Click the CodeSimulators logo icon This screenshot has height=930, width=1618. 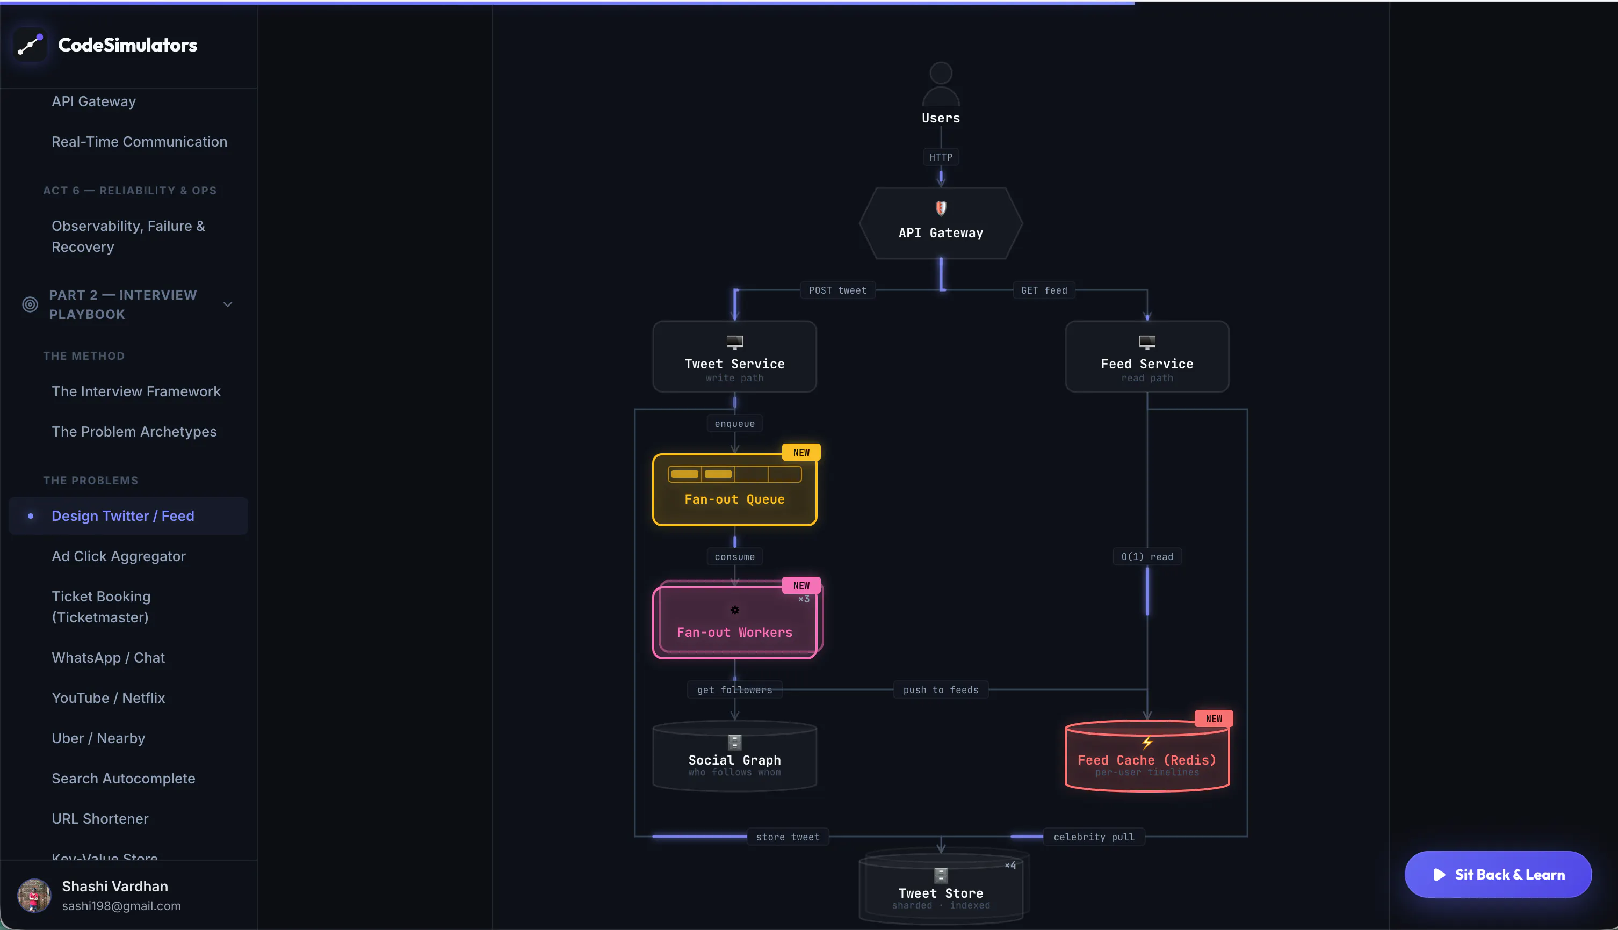coord(30,45)
